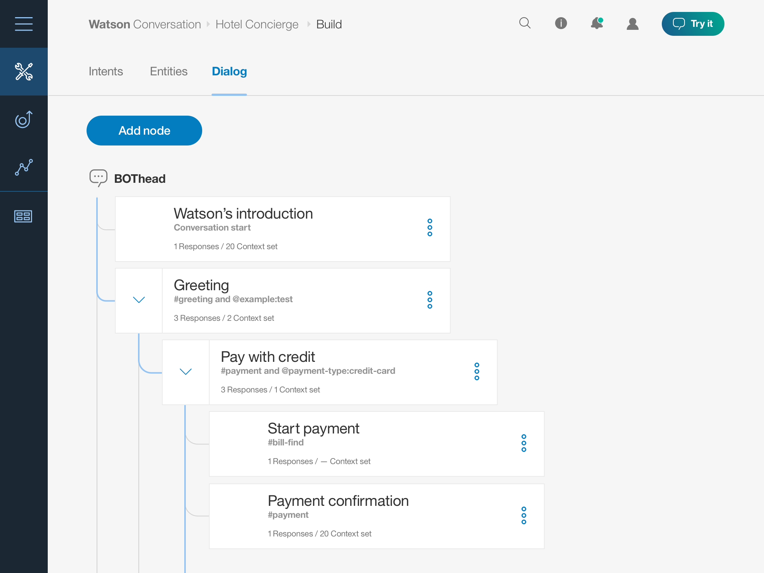Screen dimensions: 764x573
Task: Open options menu for Watson's introduction node
Action: [430, 228]
